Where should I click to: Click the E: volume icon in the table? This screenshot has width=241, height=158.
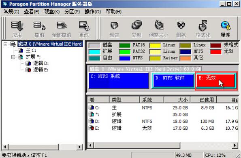[91, 128]
